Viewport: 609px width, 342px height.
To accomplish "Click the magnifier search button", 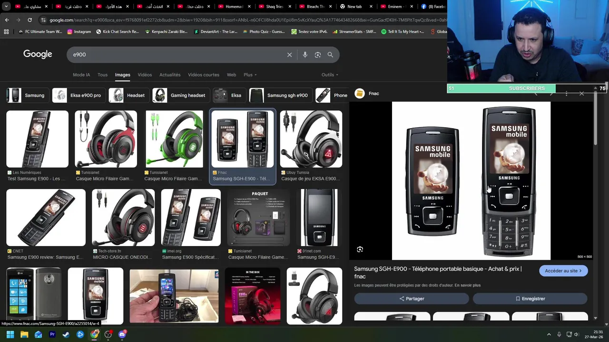I will (330, 55).
